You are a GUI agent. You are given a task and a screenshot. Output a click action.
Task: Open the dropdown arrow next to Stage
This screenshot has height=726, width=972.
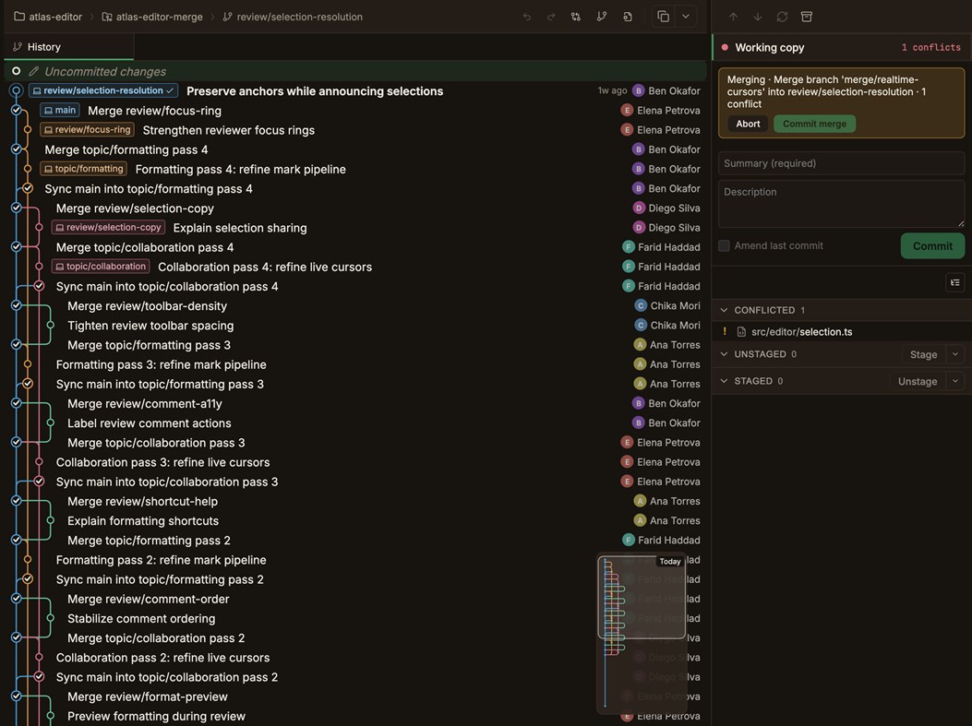click(954, 354)
